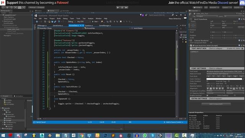This screenshot has width=245, height=138.
Task: Select the Unity Scale tool
Action: [x=15, y=8]
